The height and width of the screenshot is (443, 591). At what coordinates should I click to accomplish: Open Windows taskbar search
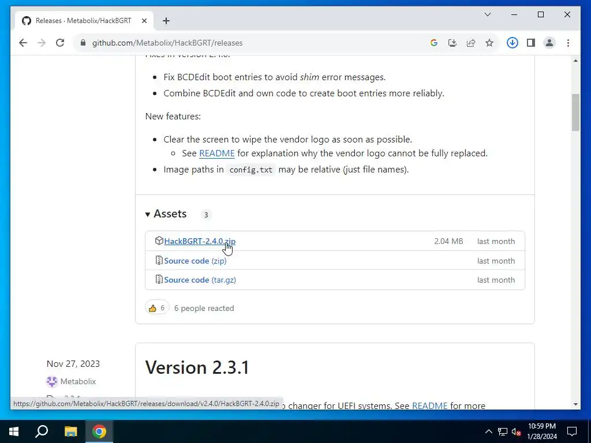42,431
